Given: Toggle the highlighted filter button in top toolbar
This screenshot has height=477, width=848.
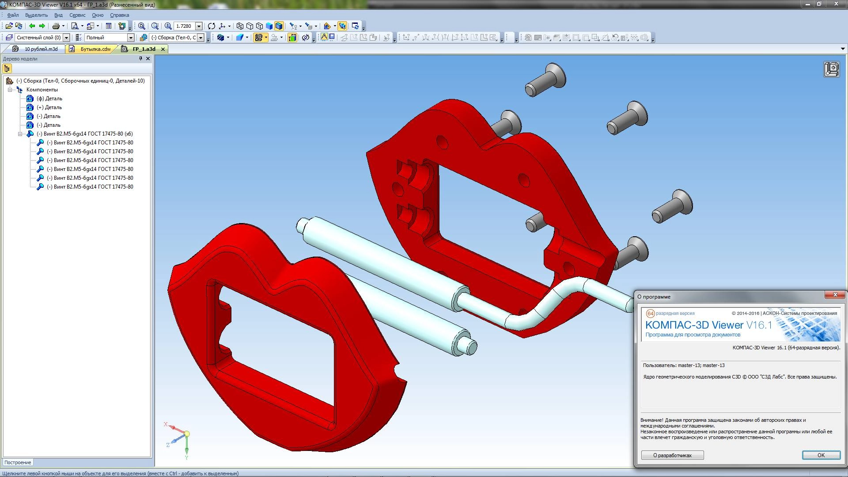Looking at the screenshot, I should pyautogui.click(x=342, y=26).
